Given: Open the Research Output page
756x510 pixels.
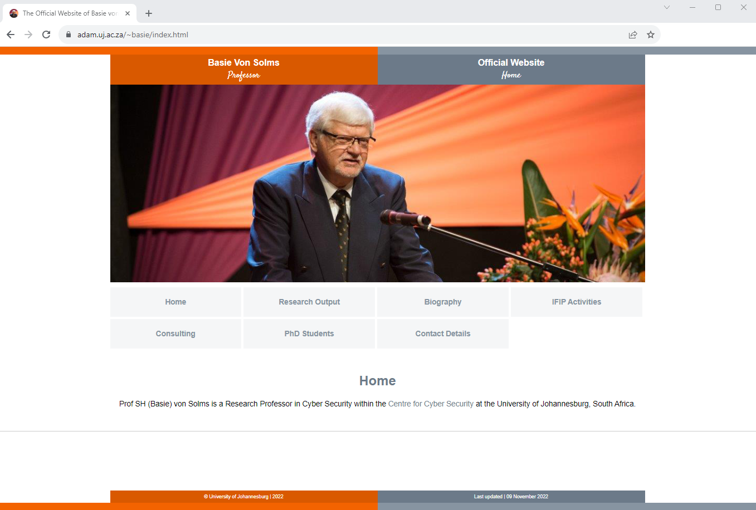Looking at the screenshot, I should click(309, 302).
